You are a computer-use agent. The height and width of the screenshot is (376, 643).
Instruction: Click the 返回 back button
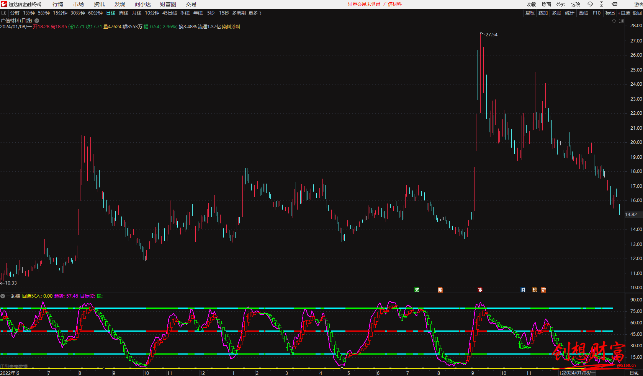637,13
